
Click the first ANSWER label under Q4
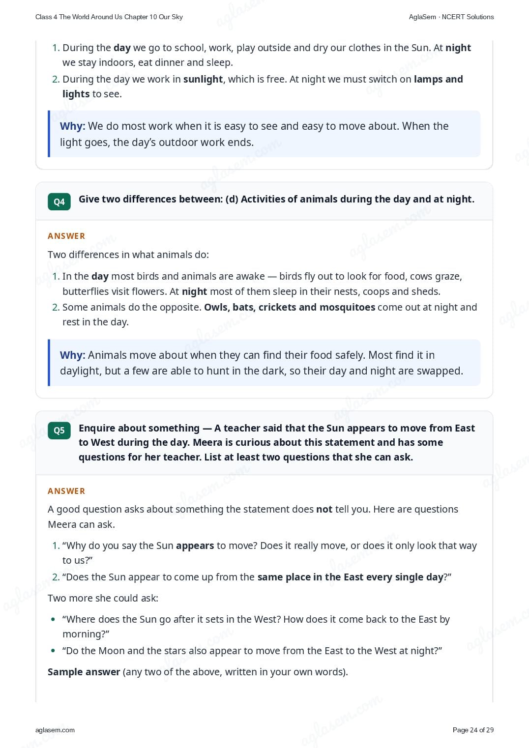point(66,236)
